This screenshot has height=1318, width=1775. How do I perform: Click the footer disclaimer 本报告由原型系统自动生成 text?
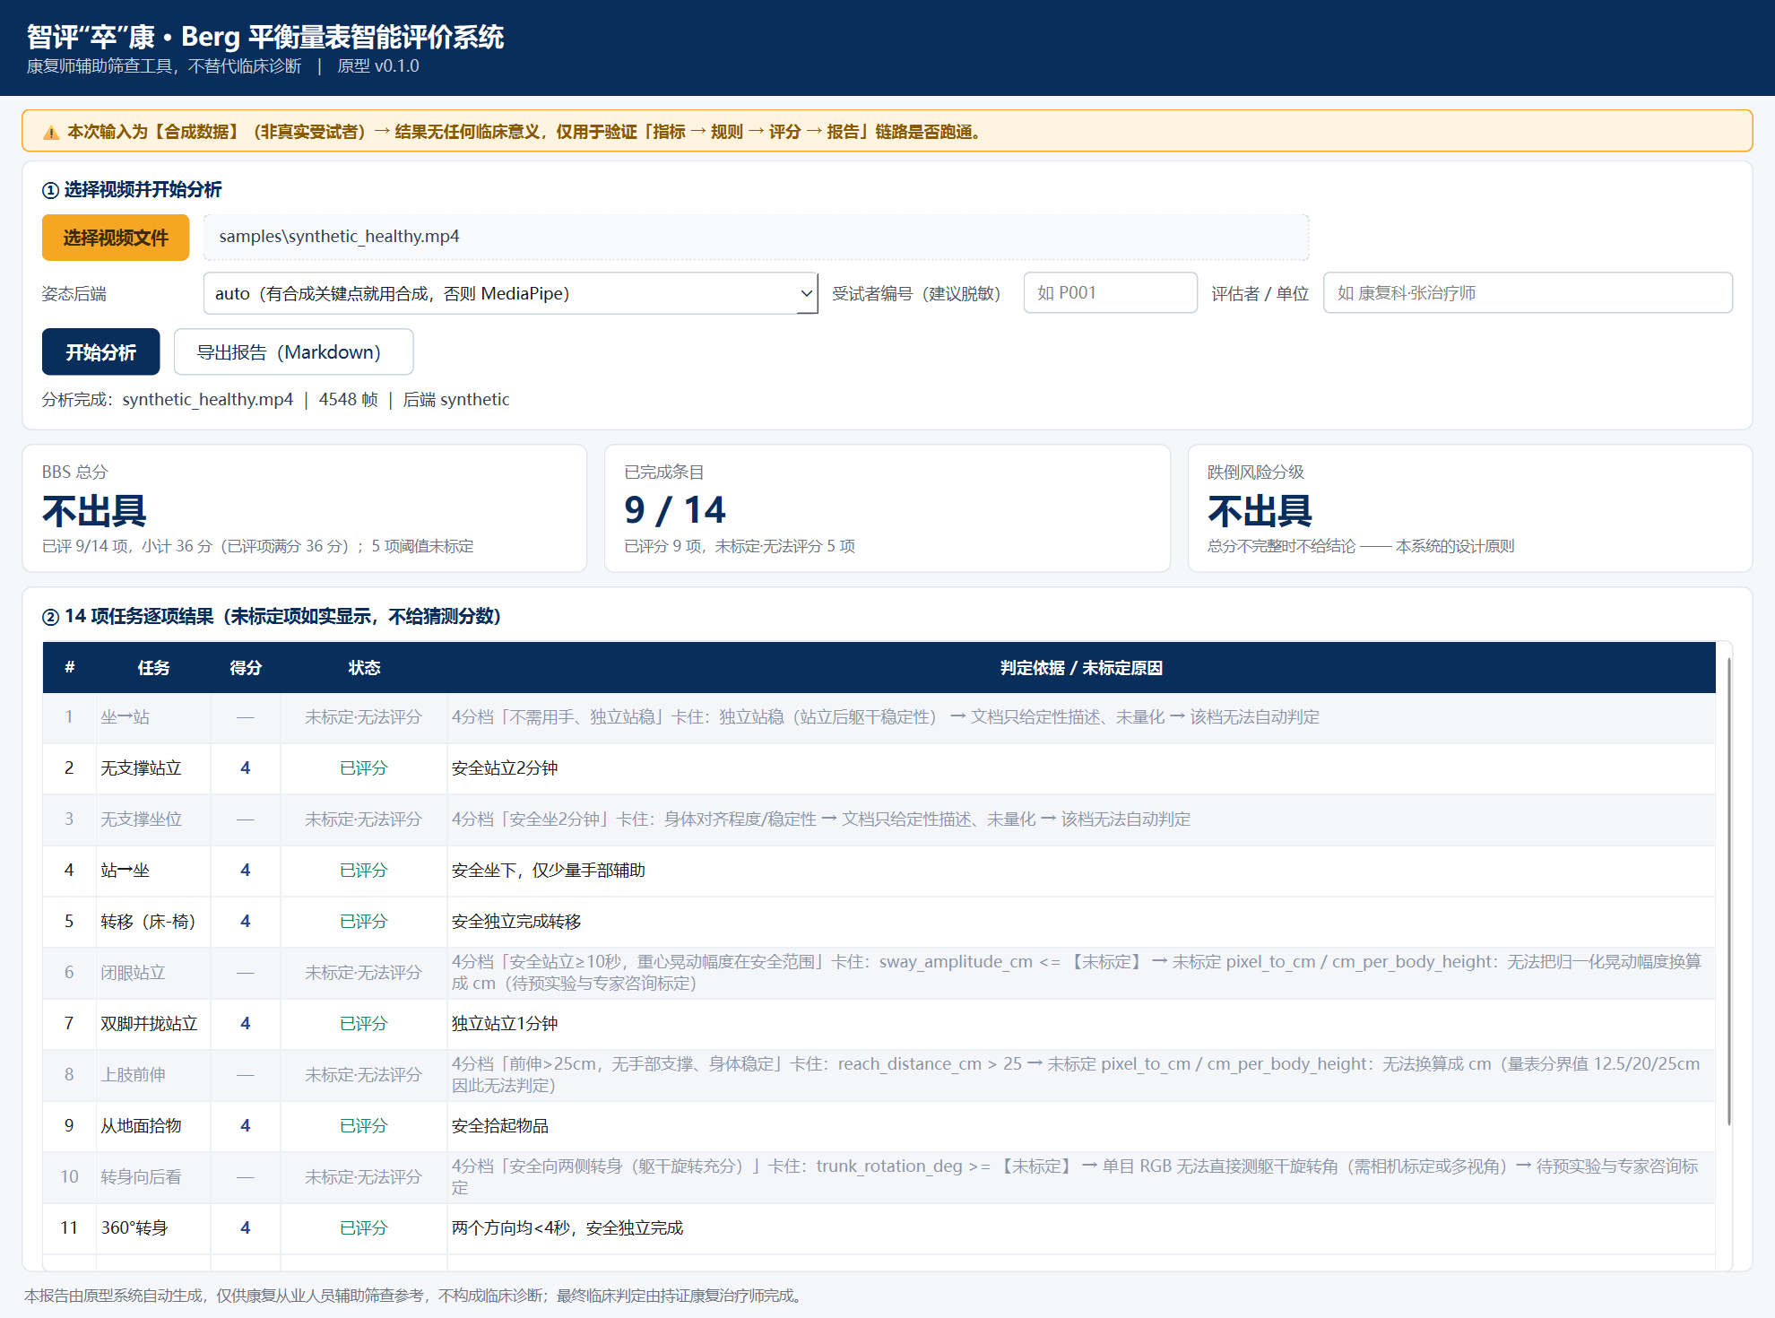coord(413,1296)
